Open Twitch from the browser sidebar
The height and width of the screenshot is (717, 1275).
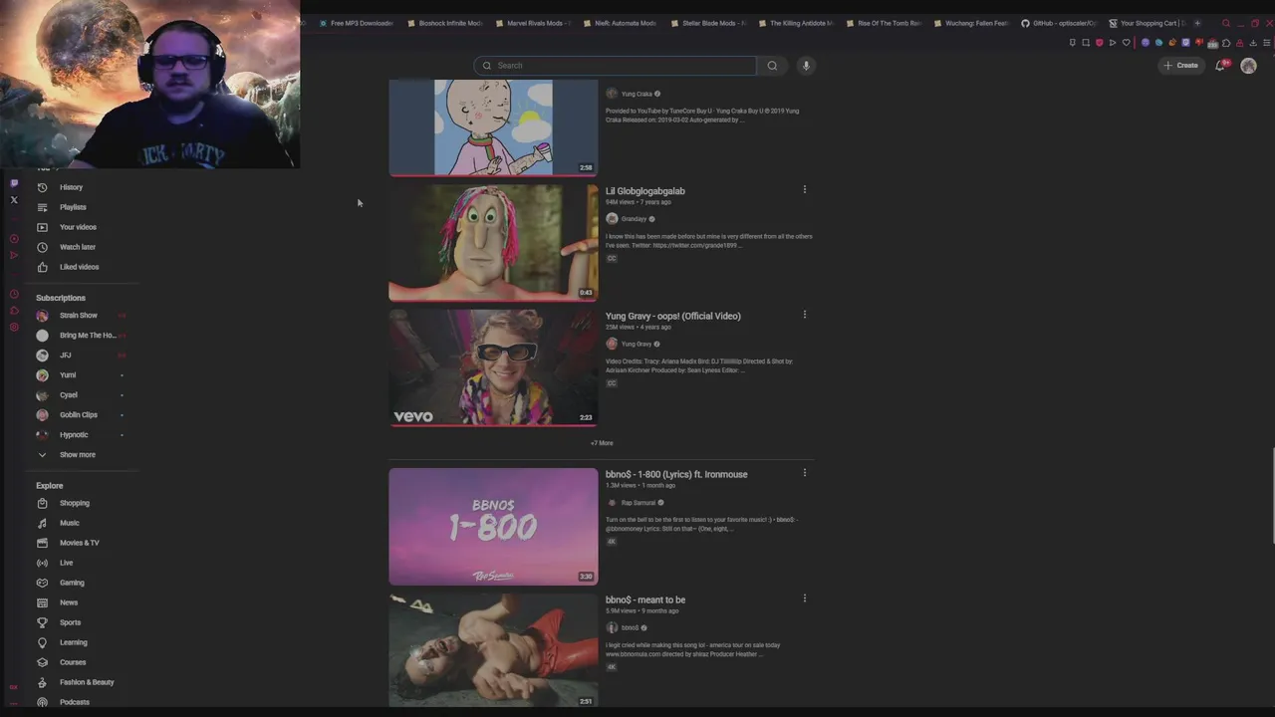click(14, 183)
